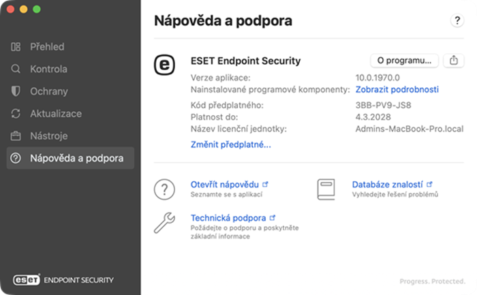Screen dimensions: 477x295
Task: Click the circled question mark icon for Otevřít nápovědu
Action: (164, 189)
